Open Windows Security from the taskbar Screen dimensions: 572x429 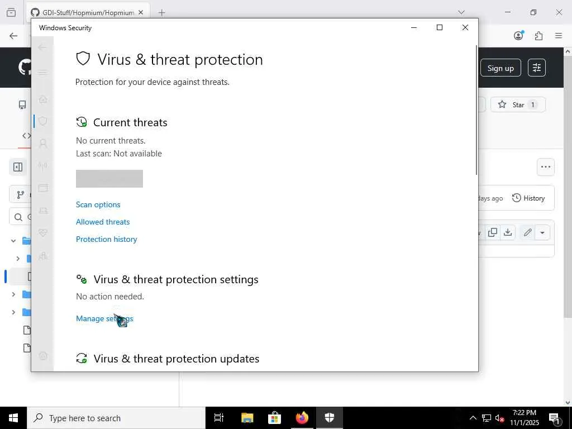click(x=330, y=418)
